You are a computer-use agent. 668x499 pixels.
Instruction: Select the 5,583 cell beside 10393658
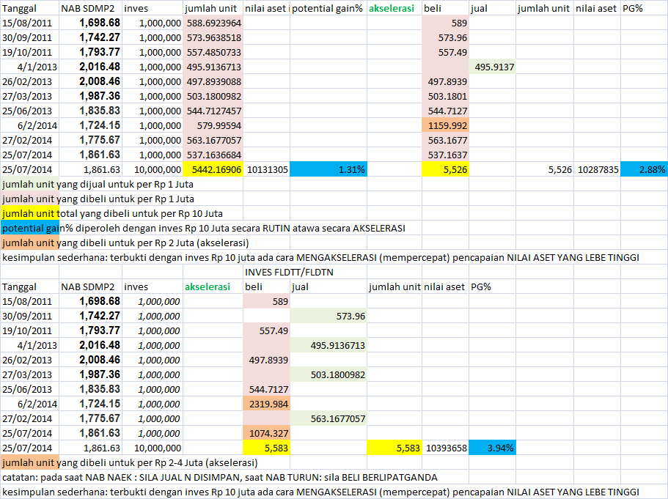pos(394,448)
